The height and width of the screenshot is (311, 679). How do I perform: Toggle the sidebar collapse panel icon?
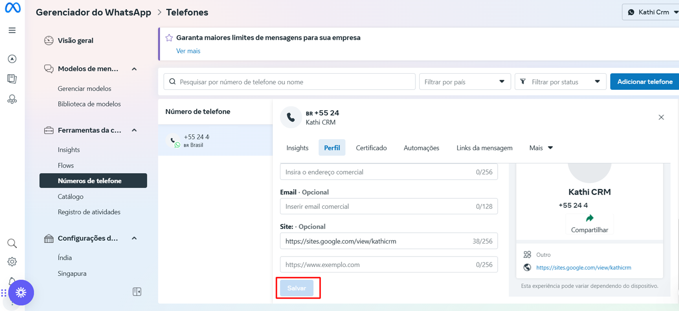pyautogui.click(x=137, y=292)
